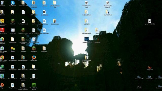
Task: Open the Sims3 Custom Stuff folder
Action: pos(23,3)
